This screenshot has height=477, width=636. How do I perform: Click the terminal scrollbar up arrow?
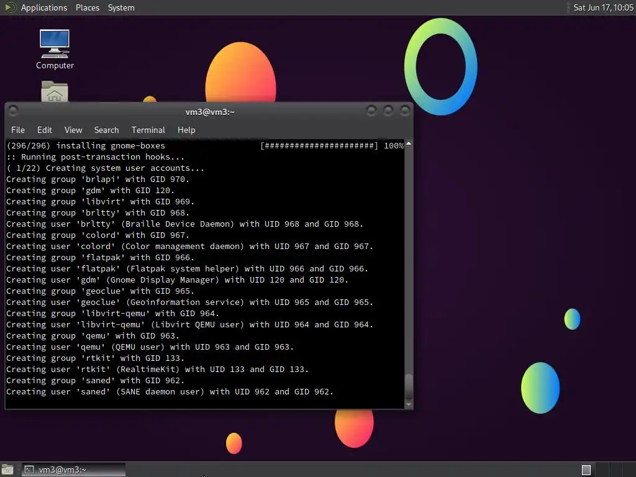pyautogui.click(x=409, y=143)
